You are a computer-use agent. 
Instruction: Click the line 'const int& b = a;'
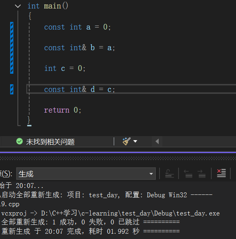coord(79,48)
